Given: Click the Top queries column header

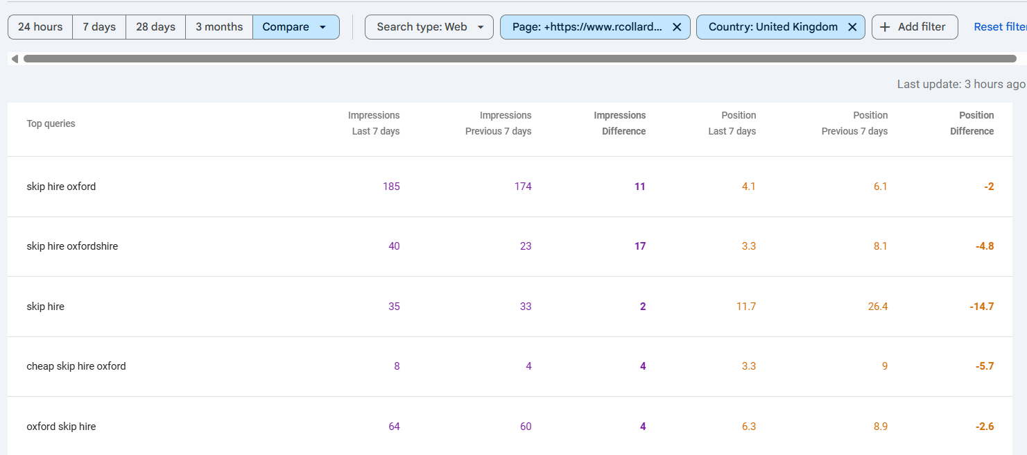Looking at the screenshot, I should click(51, 123).
